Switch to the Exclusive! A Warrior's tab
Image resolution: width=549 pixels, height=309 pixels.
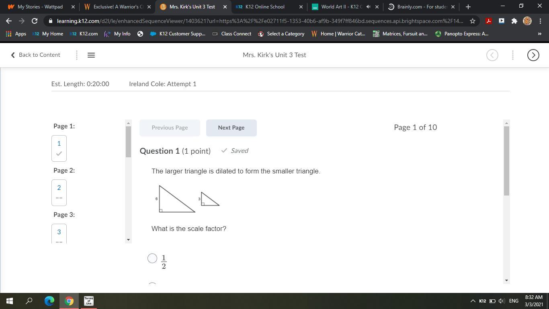tap(118, 7)
